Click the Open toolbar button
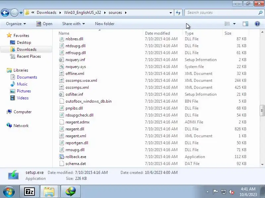This screenshot has width=265, height=198. (x=44, y=24)
